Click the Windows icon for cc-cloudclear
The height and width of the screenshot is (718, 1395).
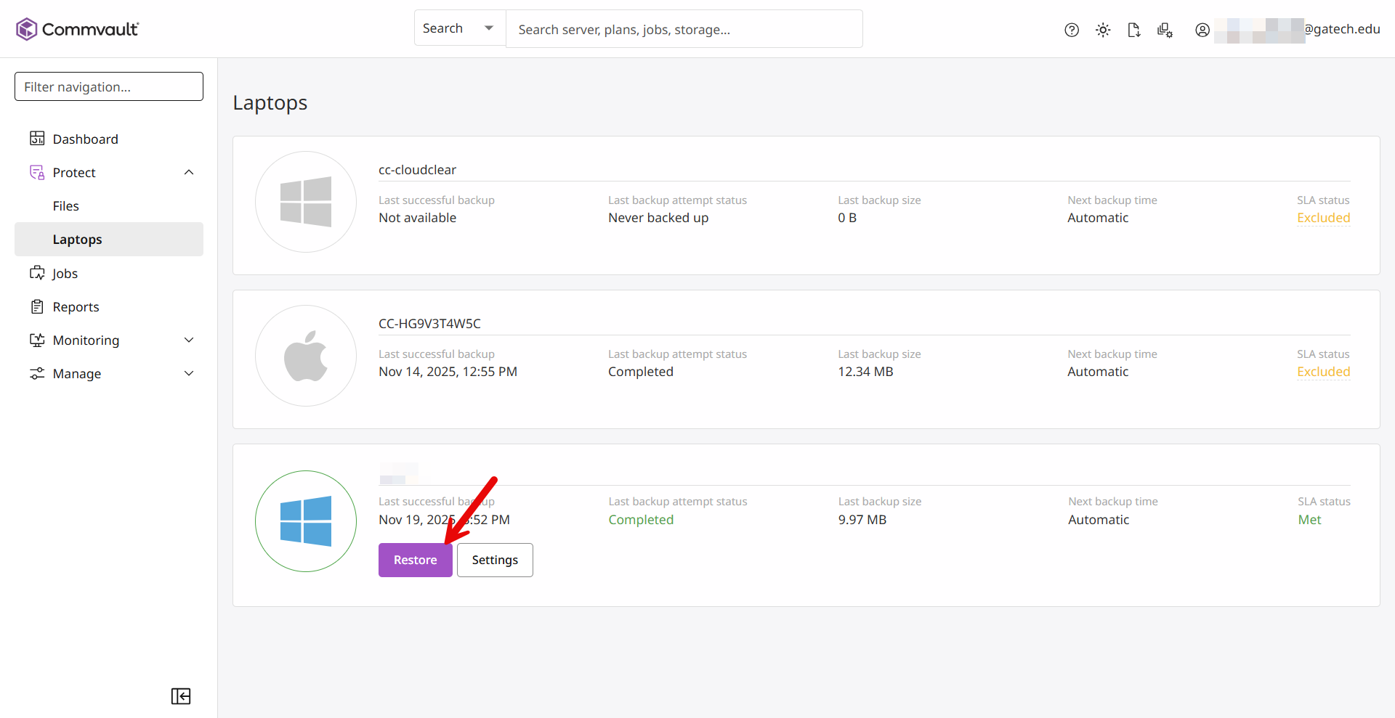tap(306, 202)
